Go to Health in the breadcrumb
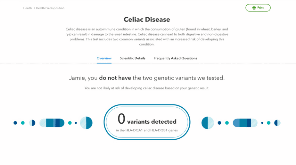The image size is (296, 165). (28, 8)
